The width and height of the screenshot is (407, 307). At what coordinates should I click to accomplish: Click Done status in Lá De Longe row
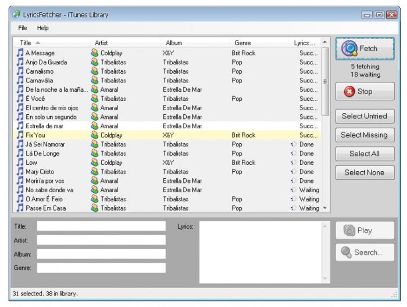(x=306, y=153)
